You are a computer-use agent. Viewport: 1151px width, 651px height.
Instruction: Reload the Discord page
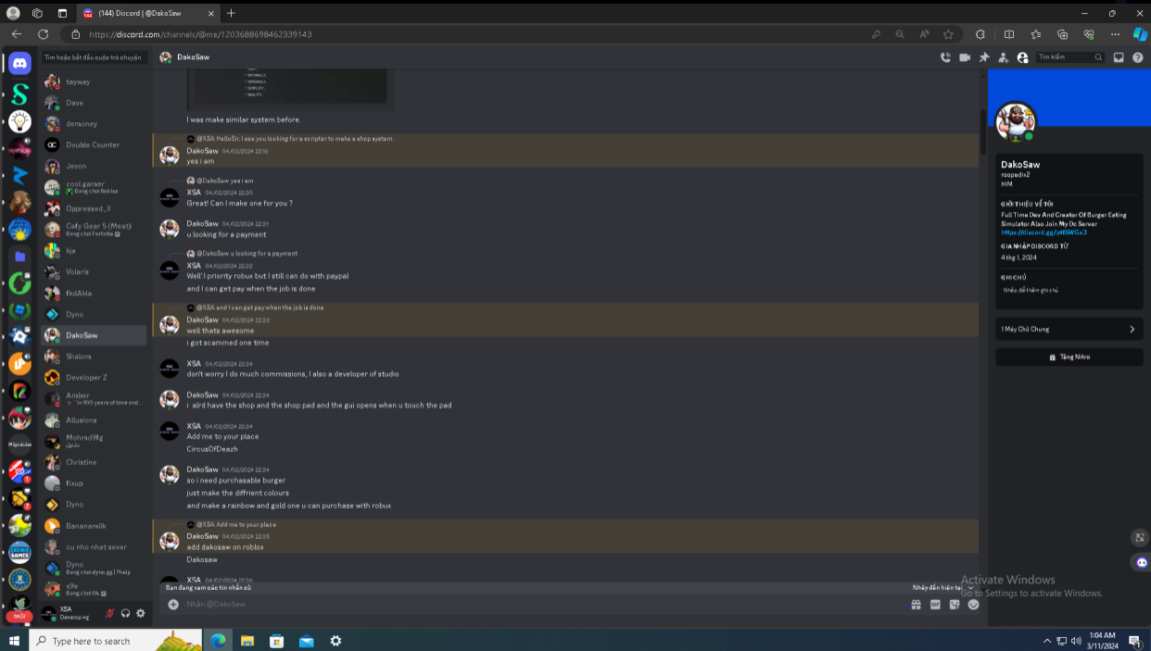pyautogui.click(x=43, y=34)
